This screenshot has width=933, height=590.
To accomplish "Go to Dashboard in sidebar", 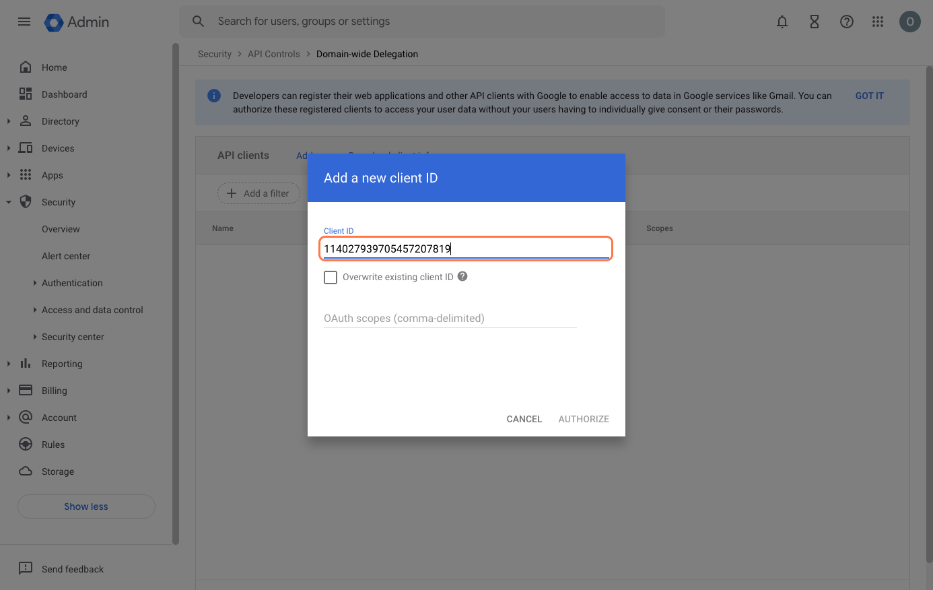I will (64, 94).
